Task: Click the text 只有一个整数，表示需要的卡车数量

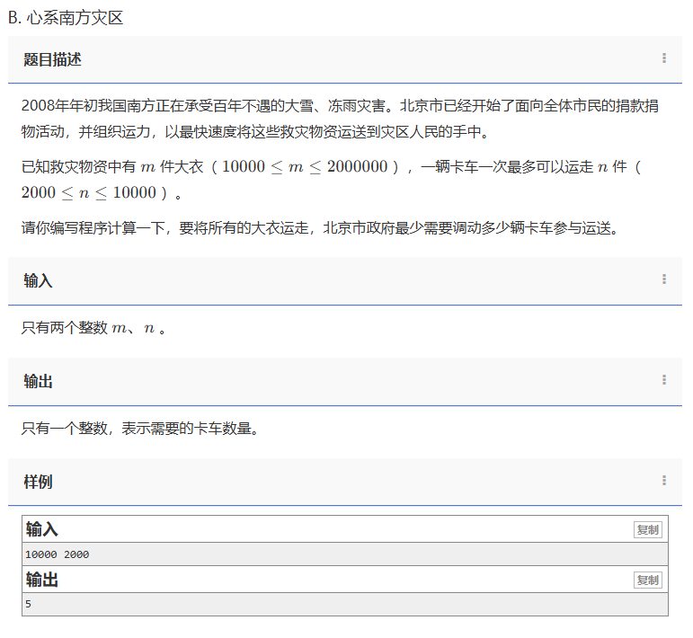Action: tap(142, 430)
